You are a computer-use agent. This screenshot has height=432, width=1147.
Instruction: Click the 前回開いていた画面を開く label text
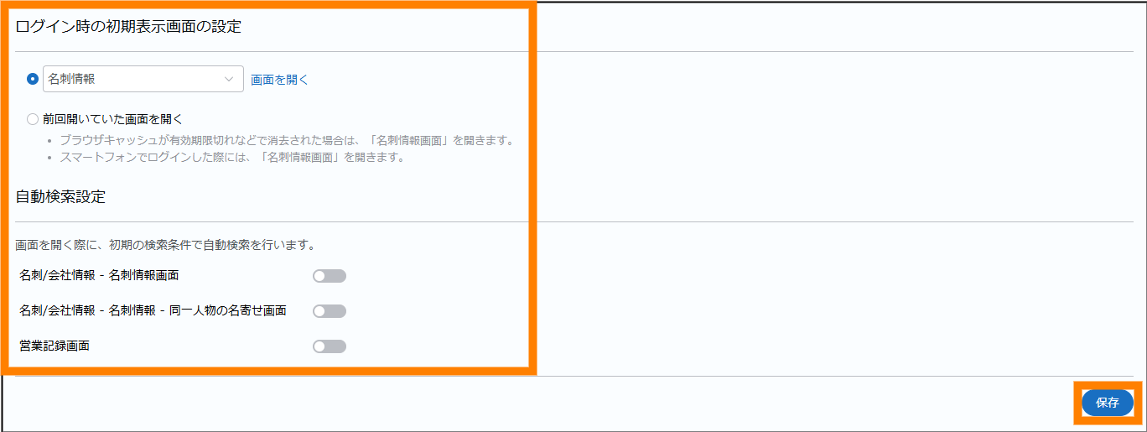click(112, 119)
